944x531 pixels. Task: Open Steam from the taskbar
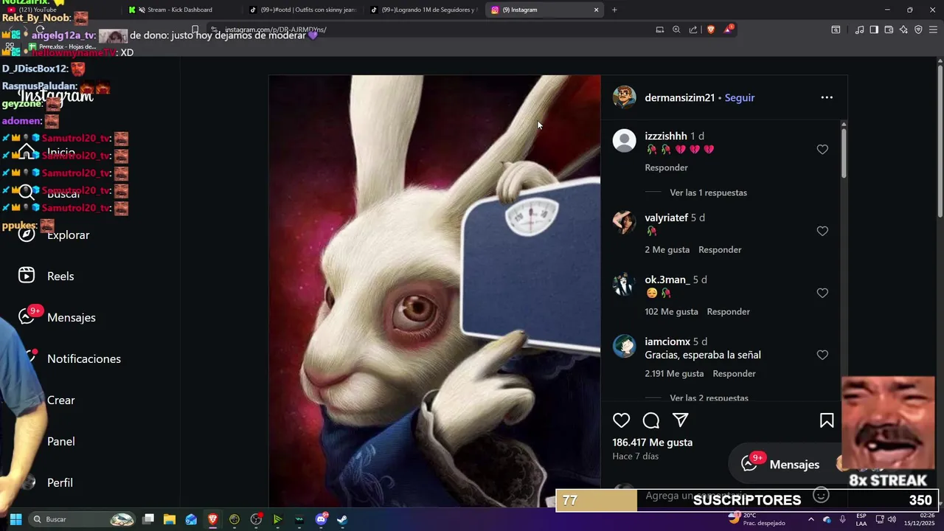tap(342, 519)
